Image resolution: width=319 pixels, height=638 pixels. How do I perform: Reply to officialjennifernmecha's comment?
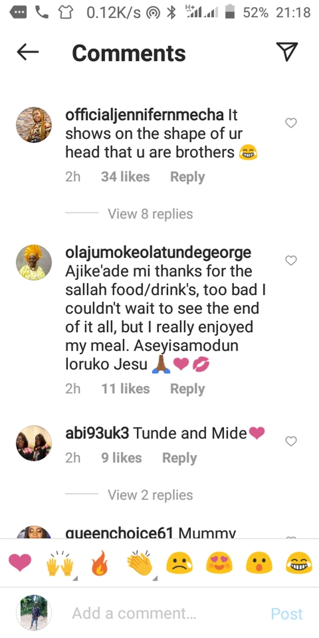point(187,177)
